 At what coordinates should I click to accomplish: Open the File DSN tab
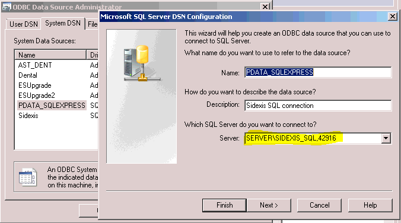tap(93, 24)
